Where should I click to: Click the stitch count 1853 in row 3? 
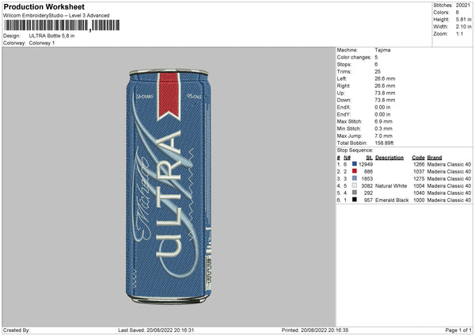tap(367, 178)
